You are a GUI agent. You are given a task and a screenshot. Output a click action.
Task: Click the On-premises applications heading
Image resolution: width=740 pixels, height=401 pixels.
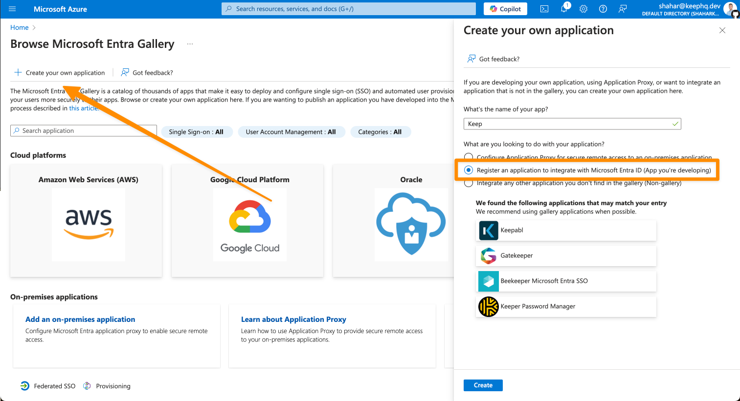tap(54, 297)
